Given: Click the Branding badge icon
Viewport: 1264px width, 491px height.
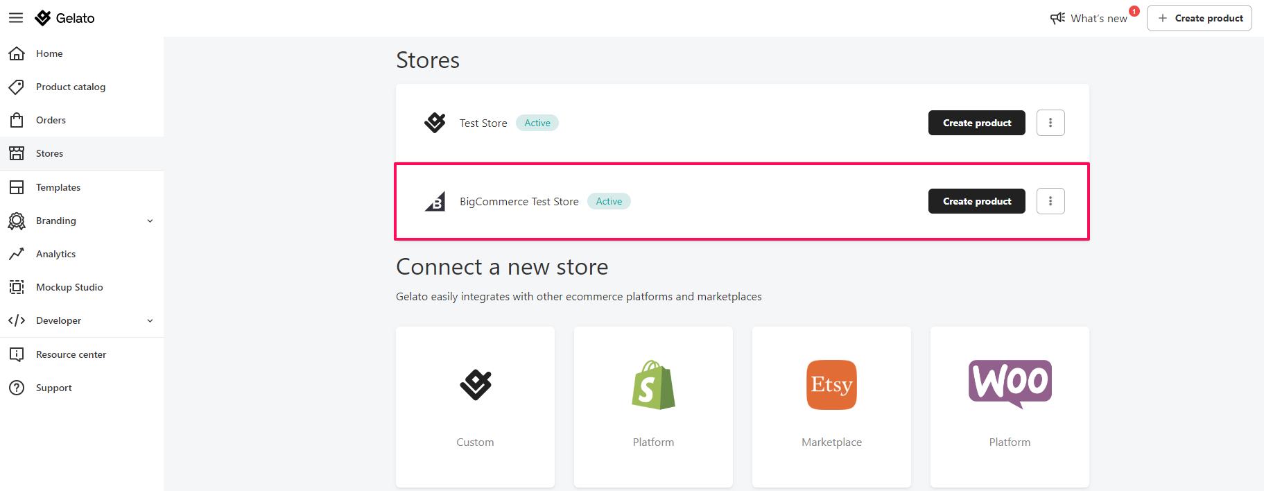Looking at the screenshot, I should (17, 221).
